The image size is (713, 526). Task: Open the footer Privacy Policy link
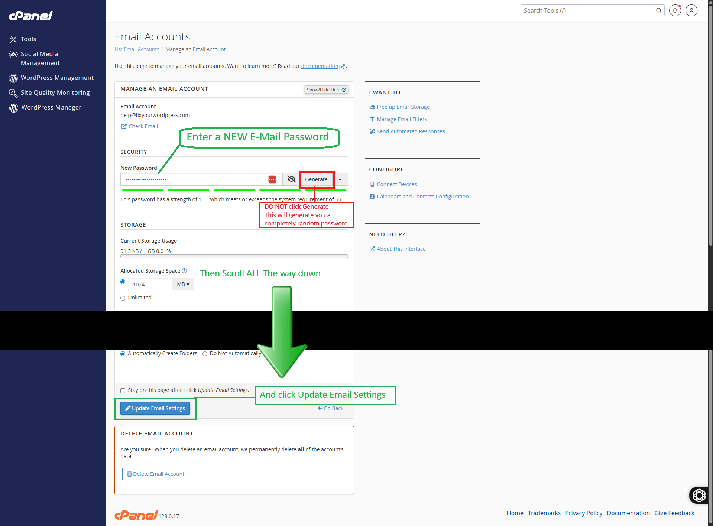(584, 513)
